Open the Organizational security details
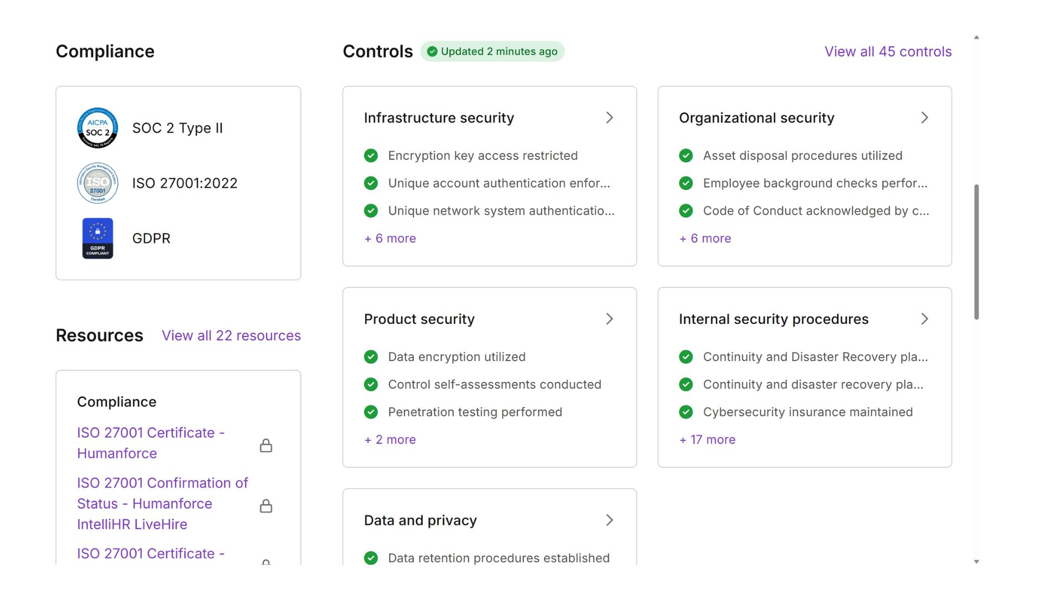This screenshot has width=1064, height=598. (x=924, y=117)
